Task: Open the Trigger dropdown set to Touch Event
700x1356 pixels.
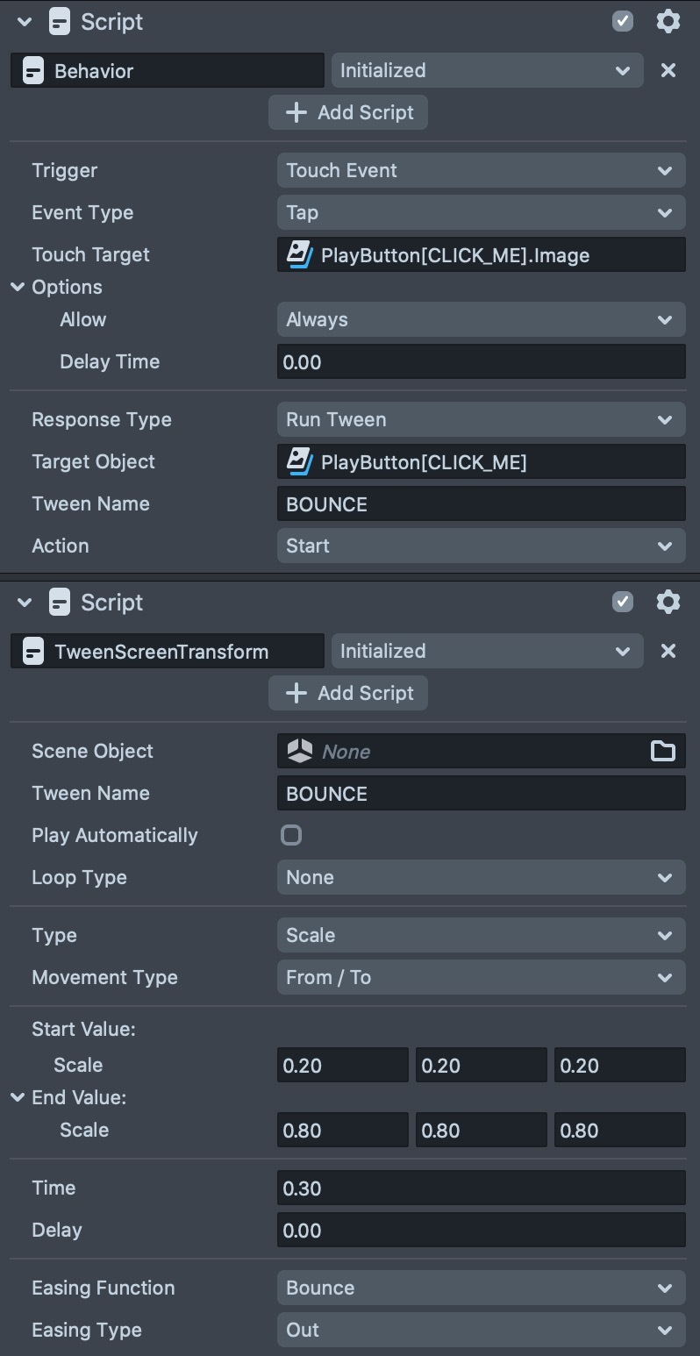Action: pyautogui.click(x=481, y=170)
